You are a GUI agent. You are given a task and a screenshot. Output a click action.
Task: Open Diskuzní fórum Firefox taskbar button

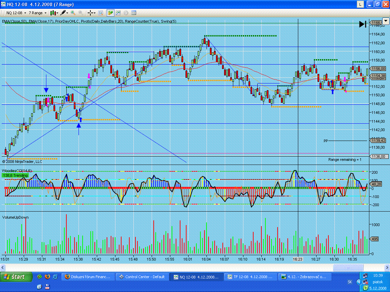pyautogui.click(x=88, y=277)
